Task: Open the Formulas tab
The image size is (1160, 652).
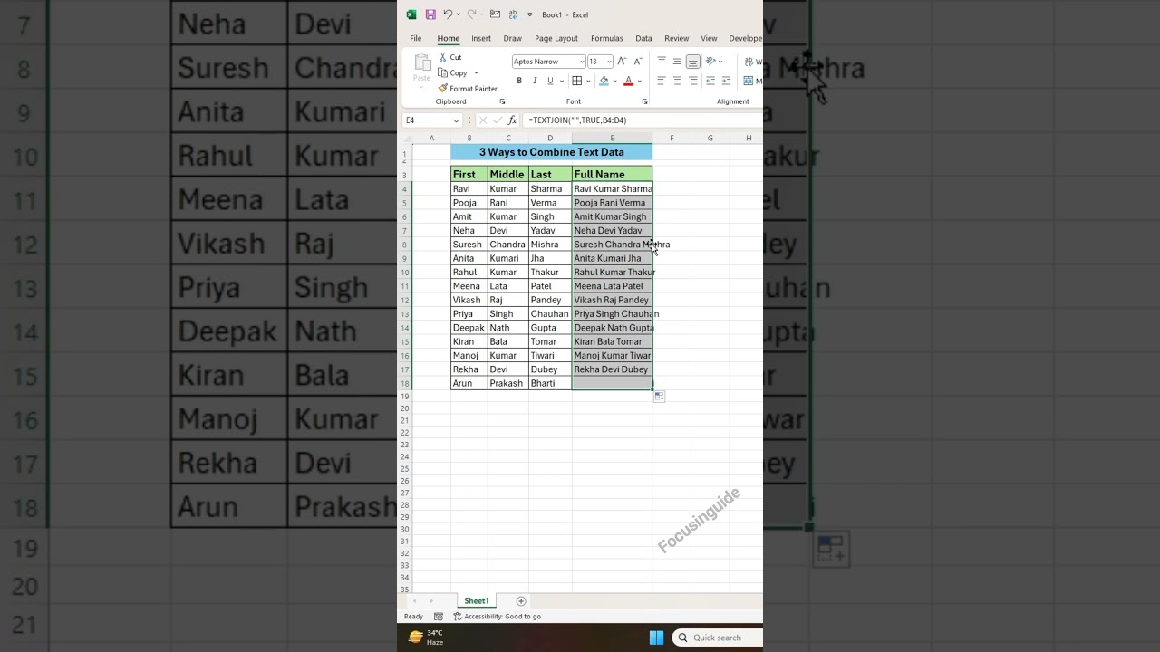Action: pyautogui.click(x=606, y=38)
